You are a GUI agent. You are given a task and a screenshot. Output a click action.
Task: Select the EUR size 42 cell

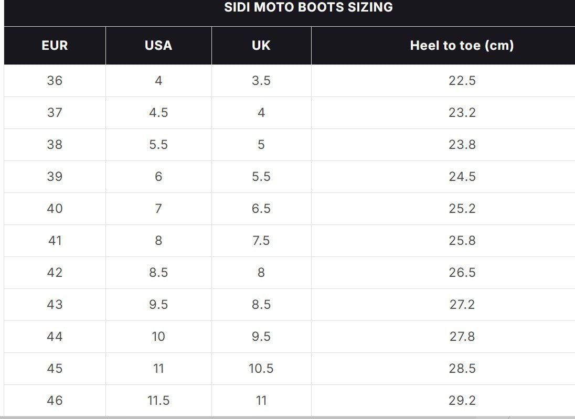55,273
